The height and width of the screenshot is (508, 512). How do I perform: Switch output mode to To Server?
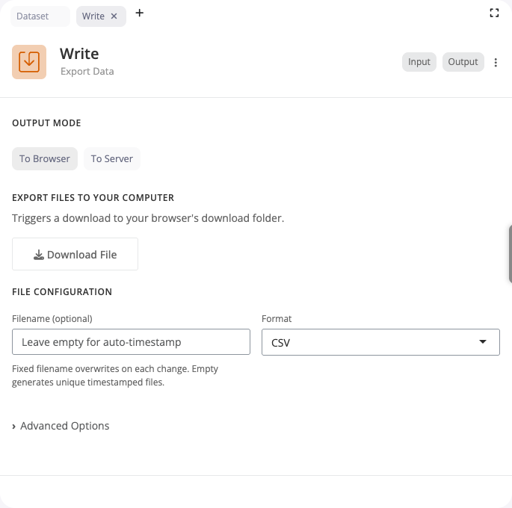[x=112, y=158]
